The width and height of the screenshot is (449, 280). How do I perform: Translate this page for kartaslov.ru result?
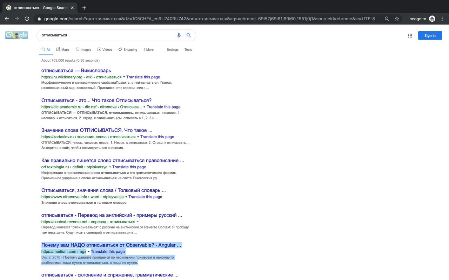click(157, 137)
